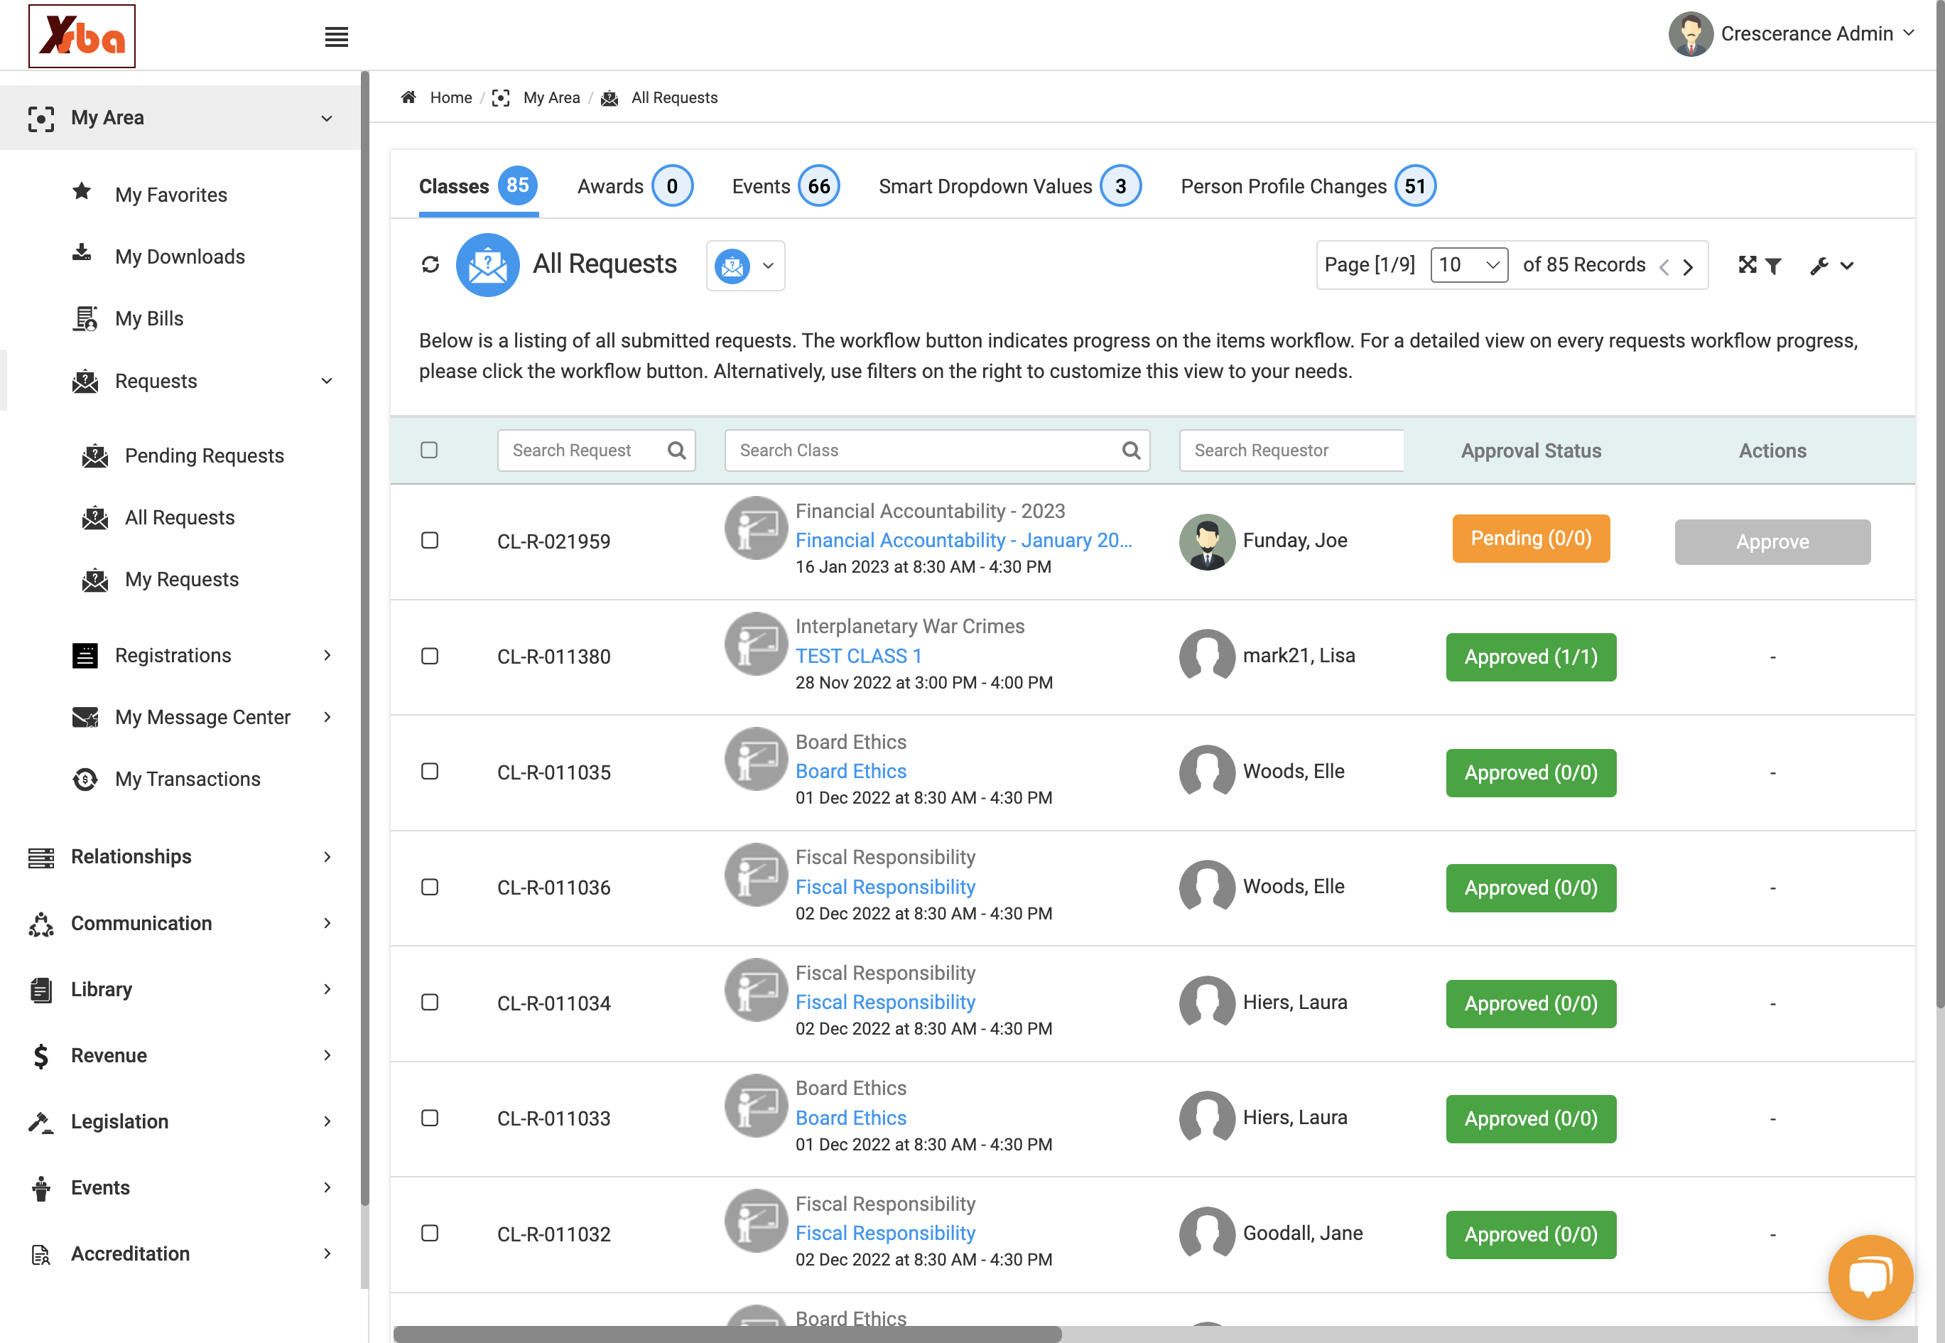This screenshot has height=1343, width=1945.
Task: Click the Pending (0/0) workflow button
Action: click(1530, 539)
